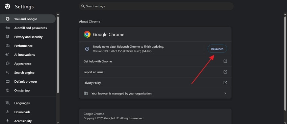
Task: Click Your browser is managed by your organisation
Action: [x=155, y=93]
